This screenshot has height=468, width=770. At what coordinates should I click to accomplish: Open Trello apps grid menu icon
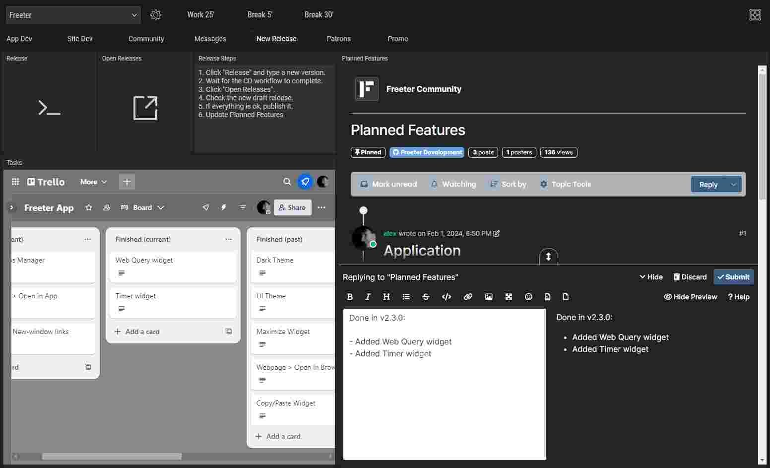[15, 182]
